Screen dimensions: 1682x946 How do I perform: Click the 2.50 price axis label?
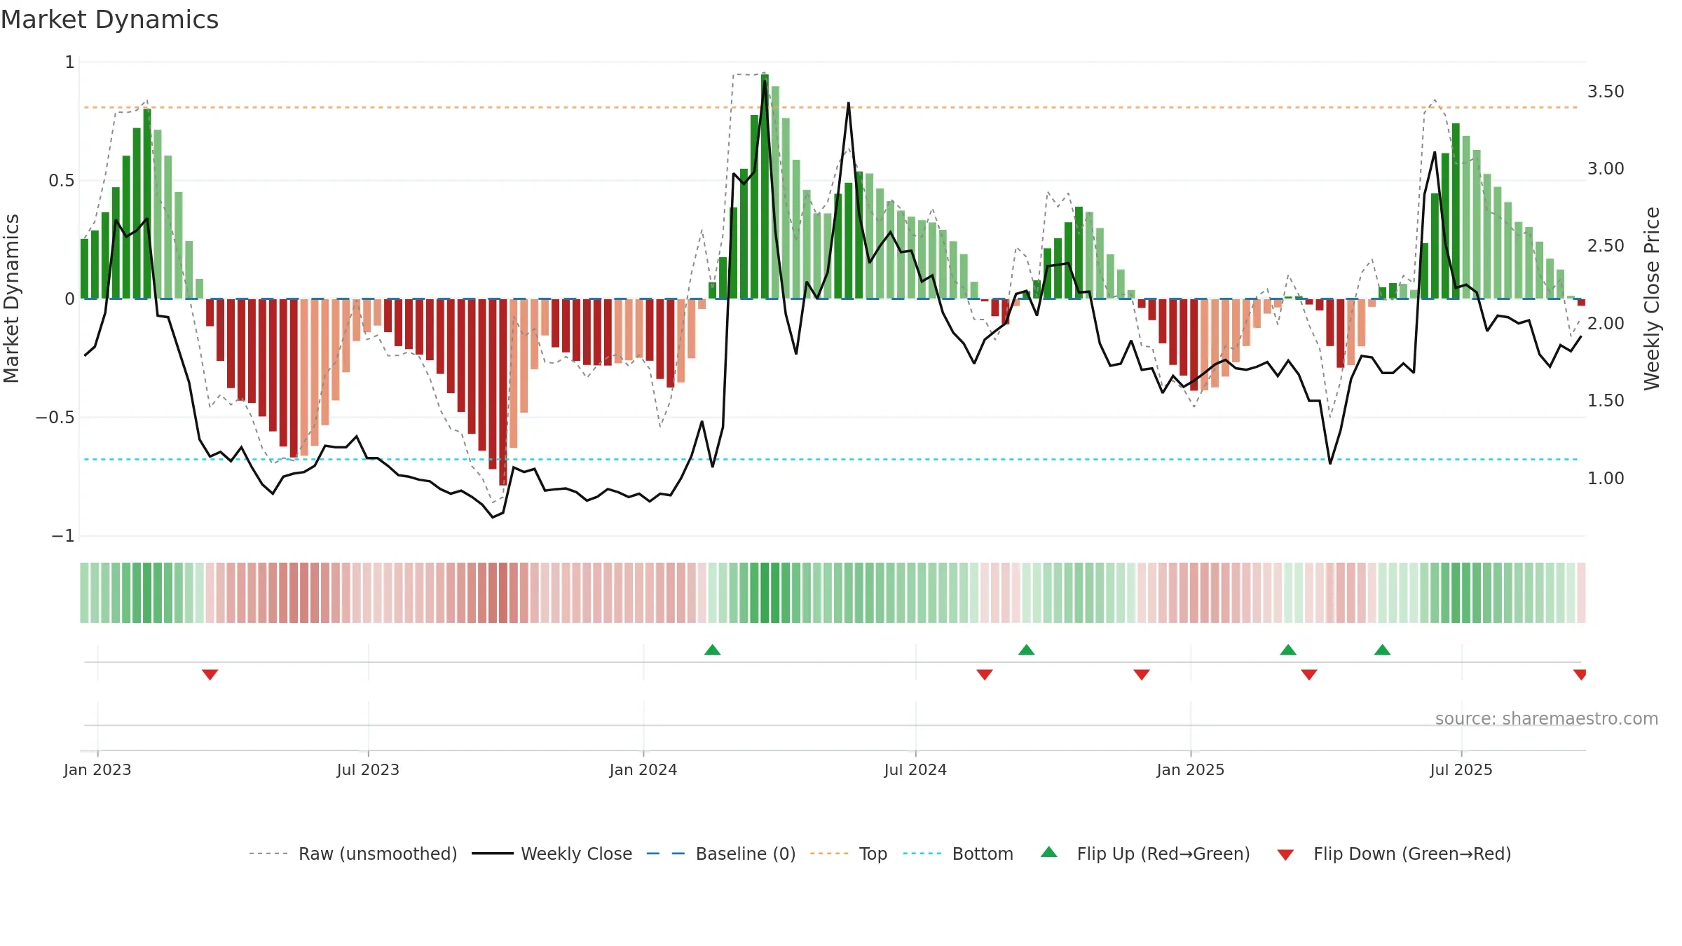[1606, 246]
